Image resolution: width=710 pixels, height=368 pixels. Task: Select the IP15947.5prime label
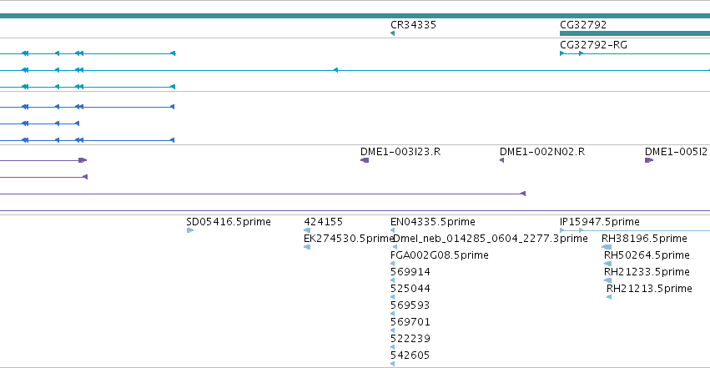pyautogui.click(x=600, y=222)
